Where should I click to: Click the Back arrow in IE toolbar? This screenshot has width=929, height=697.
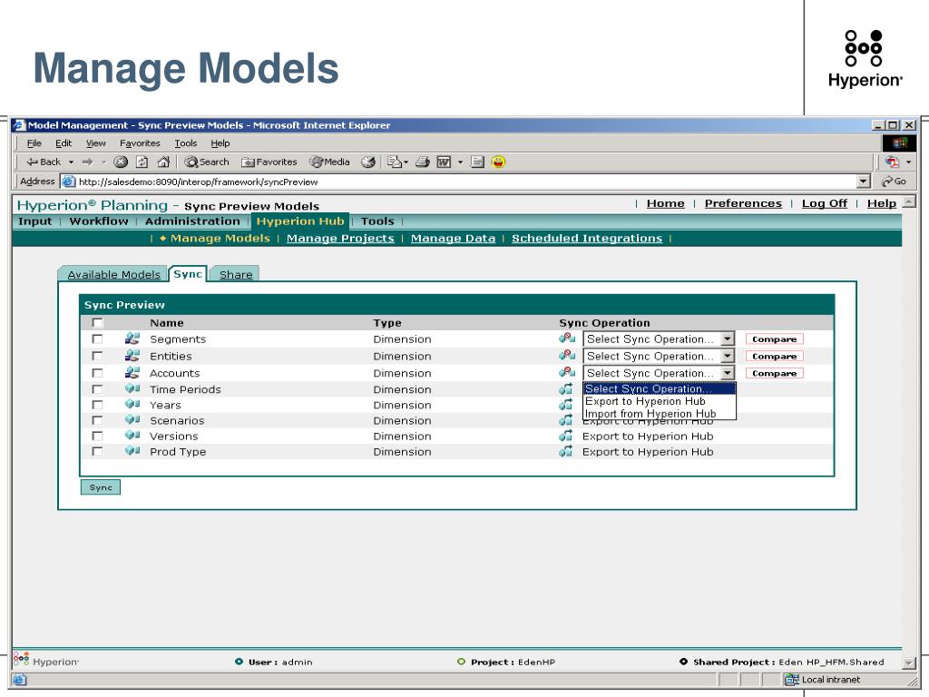coord(43,162)
